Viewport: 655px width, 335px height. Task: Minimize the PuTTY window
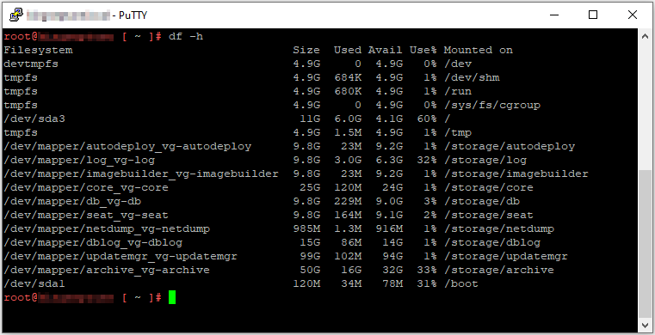[x=554, y=15]
